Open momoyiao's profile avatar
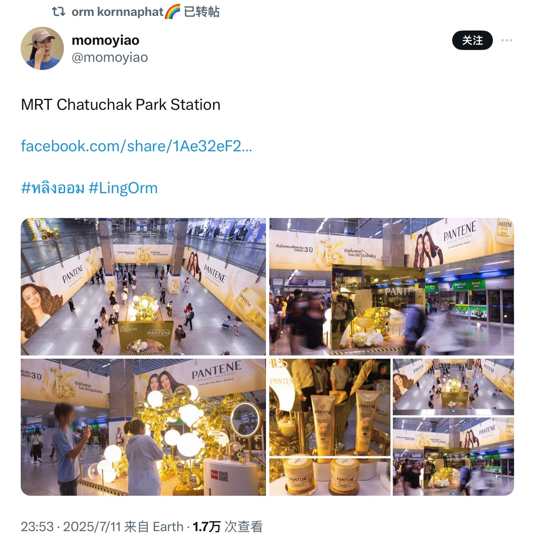This screenshot has height=536, width=536. (x=42, y=48)
